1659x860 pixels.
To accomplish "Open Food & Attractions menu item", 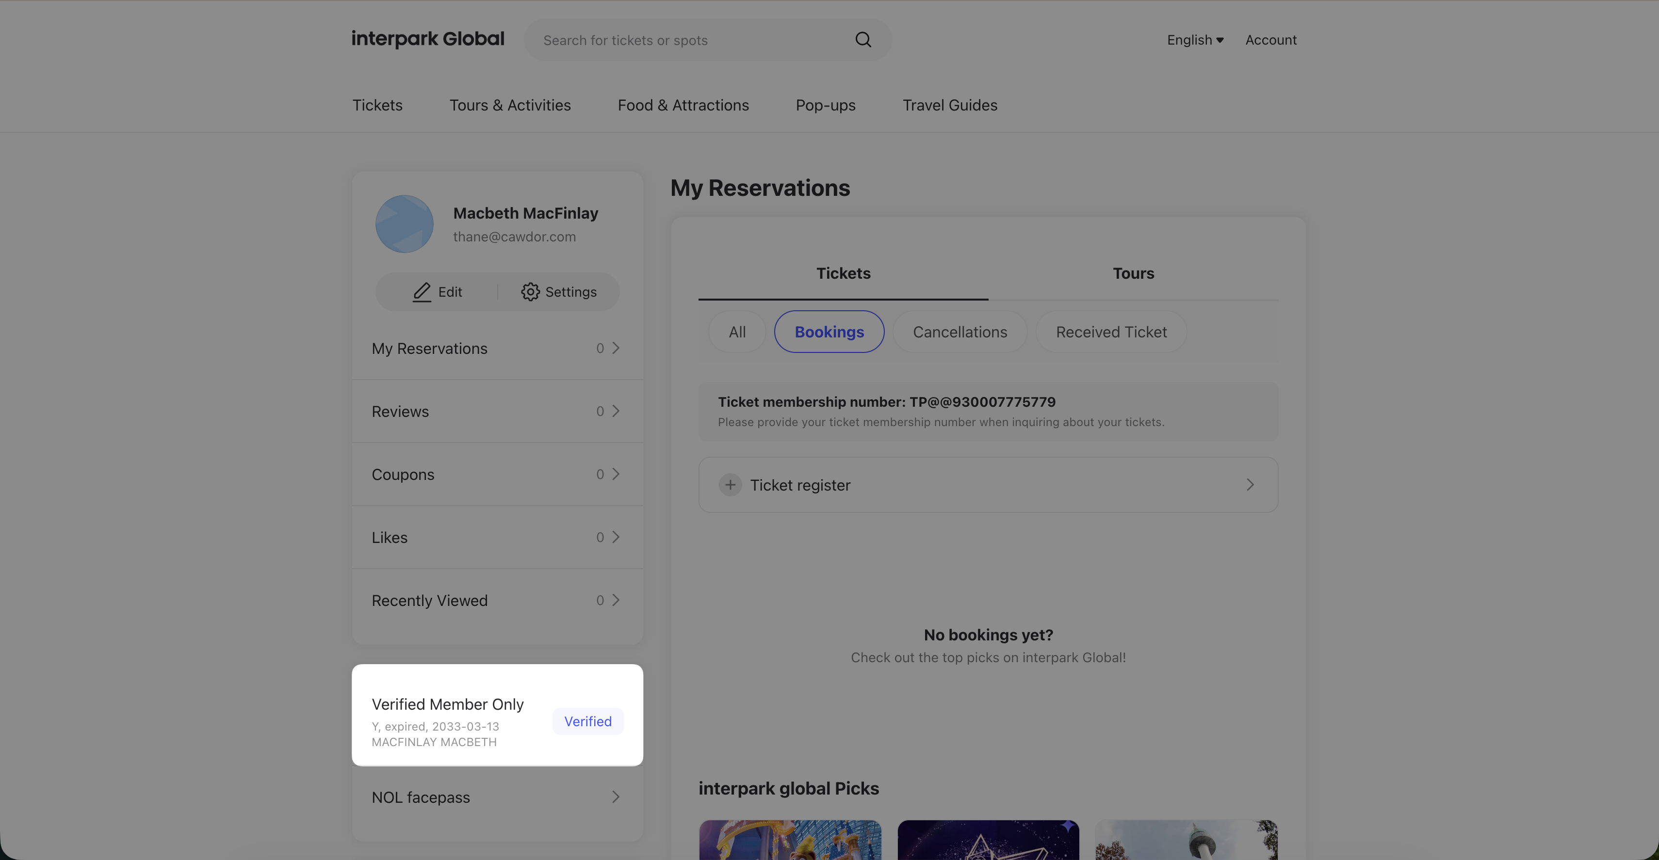I will (x=683, y=105).
